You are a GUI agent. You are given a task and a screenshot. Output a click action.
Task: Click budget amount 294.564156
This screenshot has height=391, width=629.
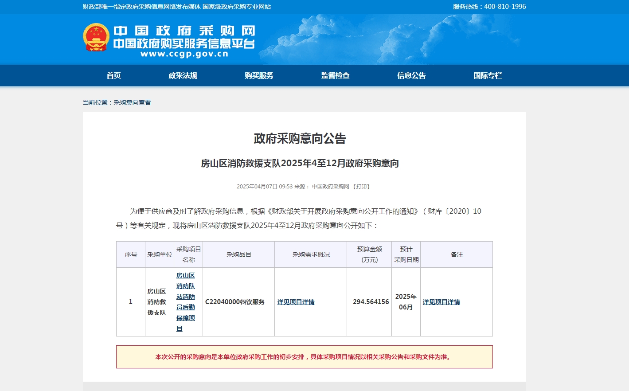pyautogui.click(x=371, y=302)
